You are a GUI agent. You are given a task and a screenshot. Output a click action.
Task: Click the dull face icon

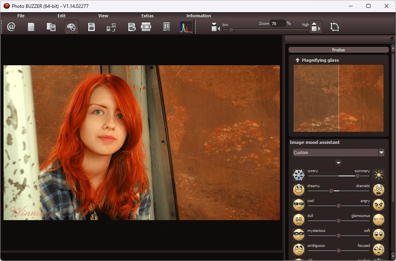tap(298, 219)
